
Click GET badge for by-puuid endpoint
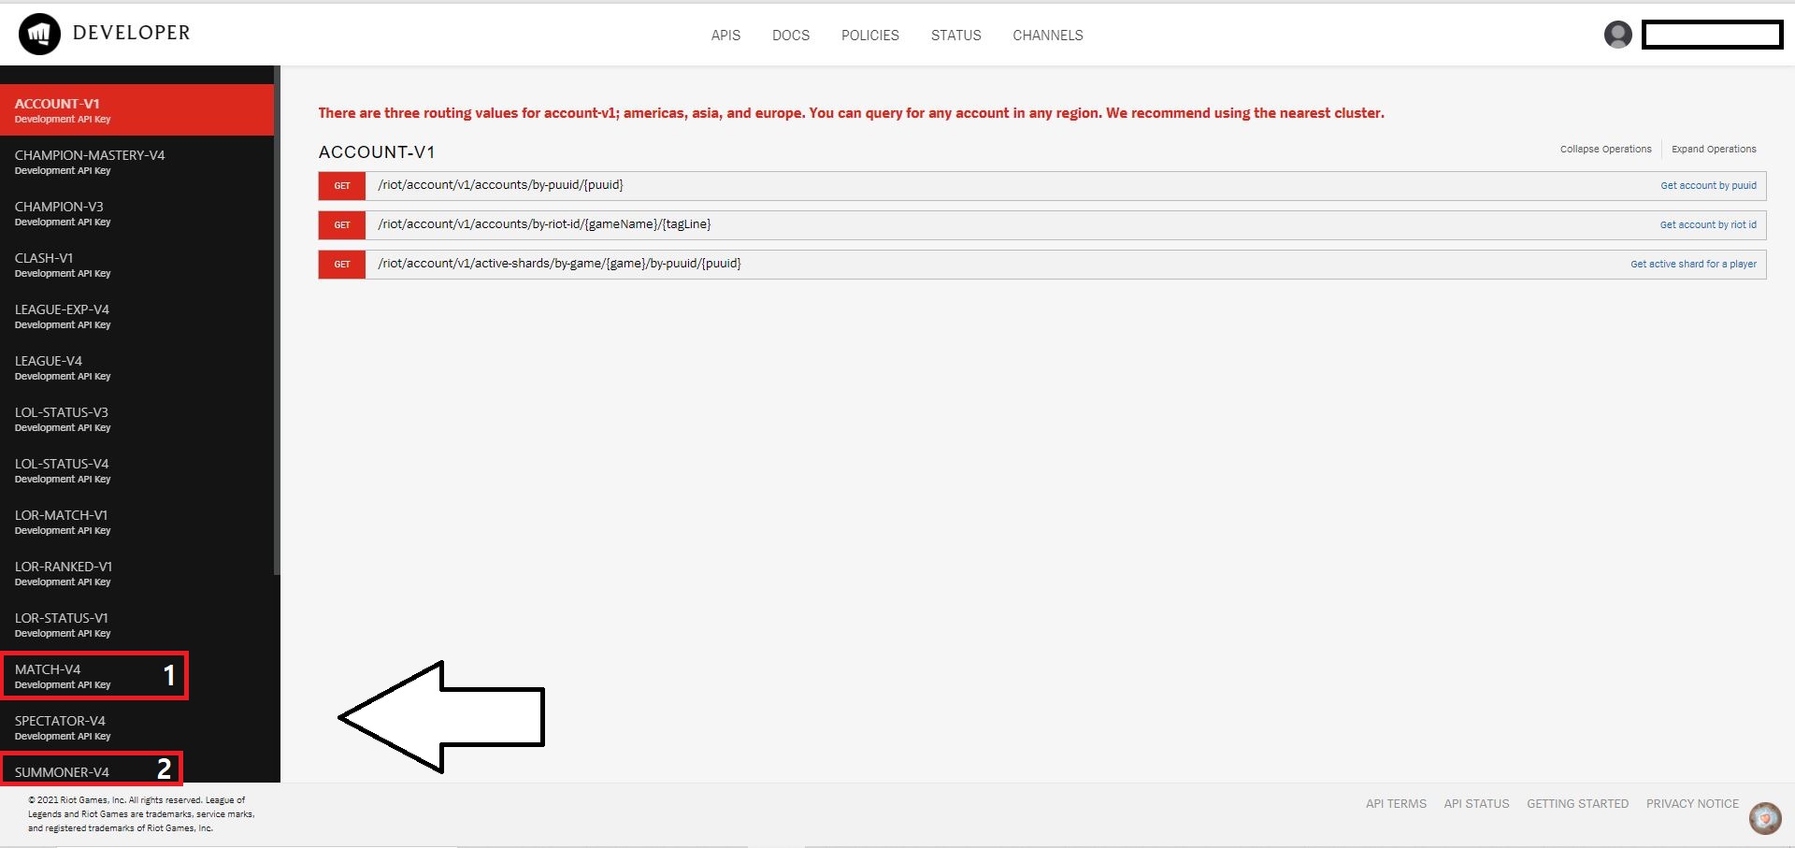pyautogui.click(x=342, y=186)
